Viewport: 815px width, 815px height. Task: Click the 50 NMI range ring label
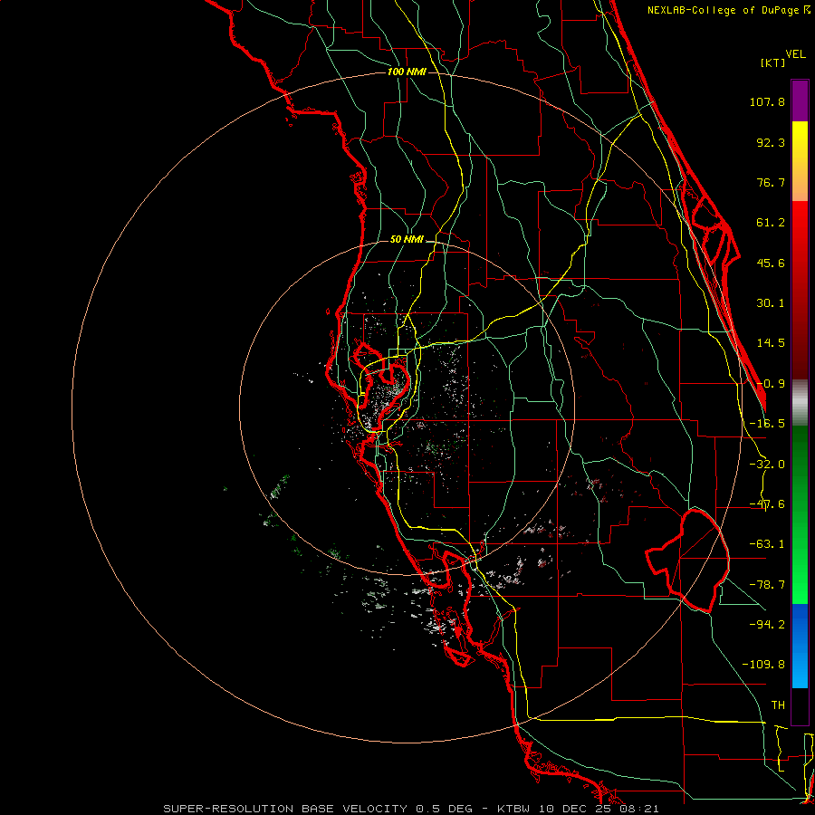click(407, 240)
